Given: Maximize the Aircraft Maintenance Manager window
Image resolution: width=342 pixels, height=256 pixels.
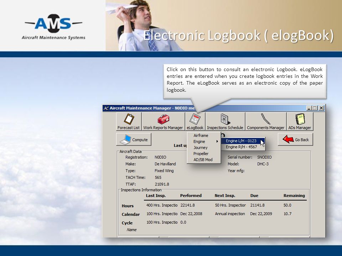Looking at the screenshot, I should click(315, 108).
